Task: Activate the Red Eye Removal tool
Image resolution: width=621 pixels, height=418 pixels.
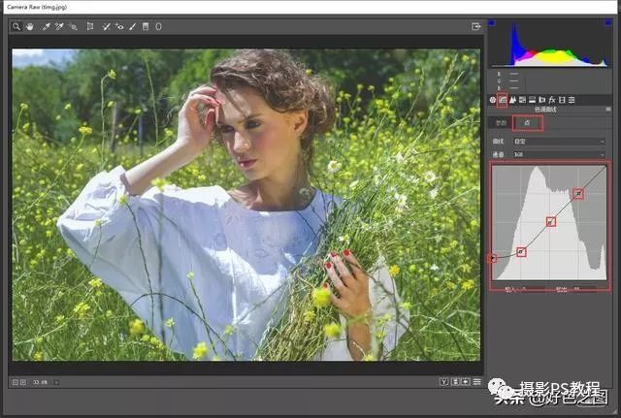Action: coord(119,27)
